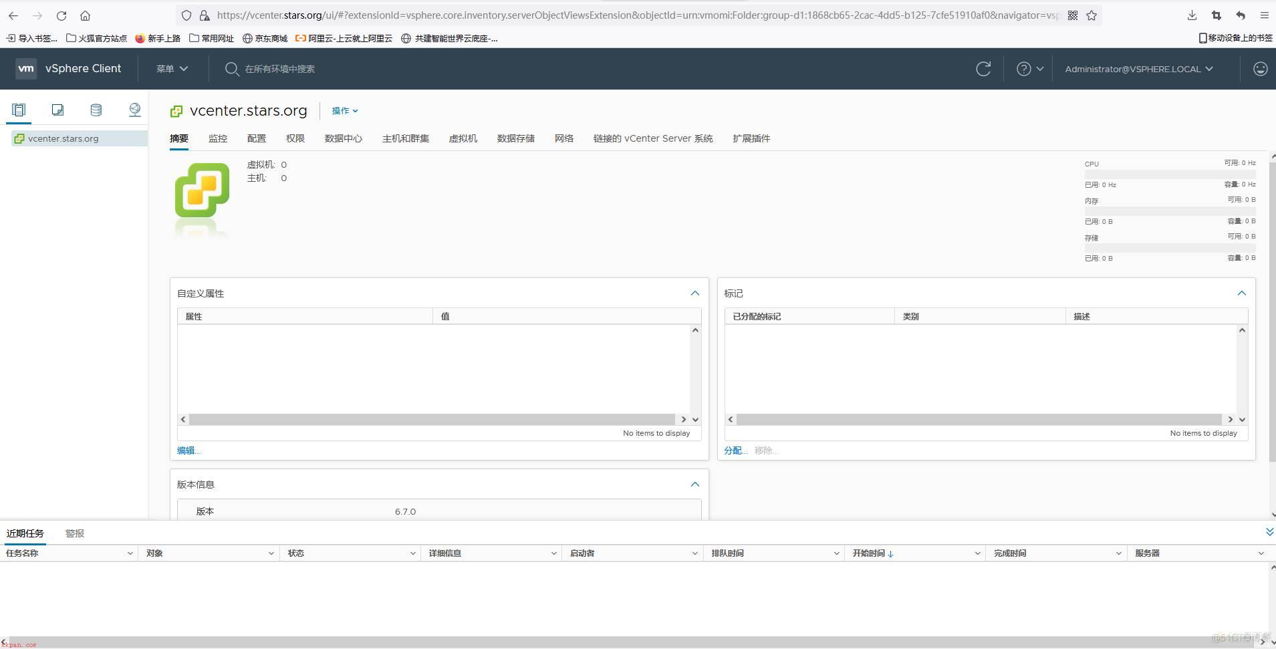
Task: Open the 任务名称 column filter dropdown
Action: pos(130,553)
